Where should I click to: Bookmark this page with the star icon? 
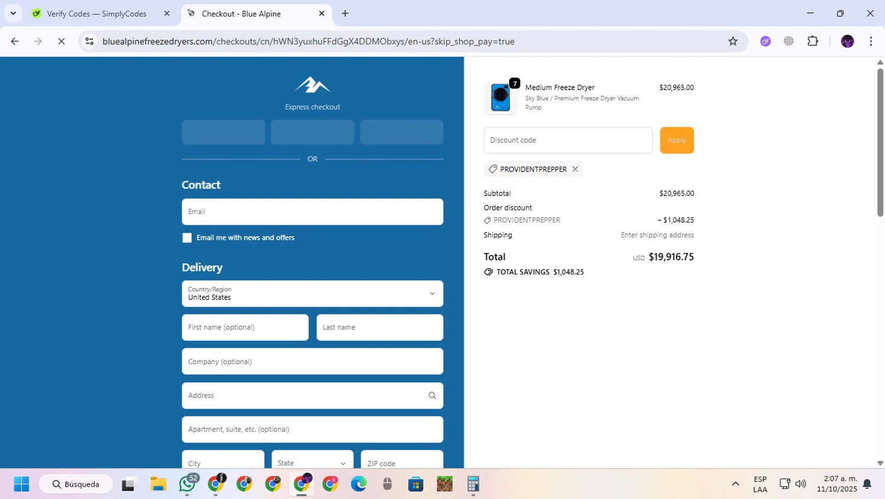733,41
